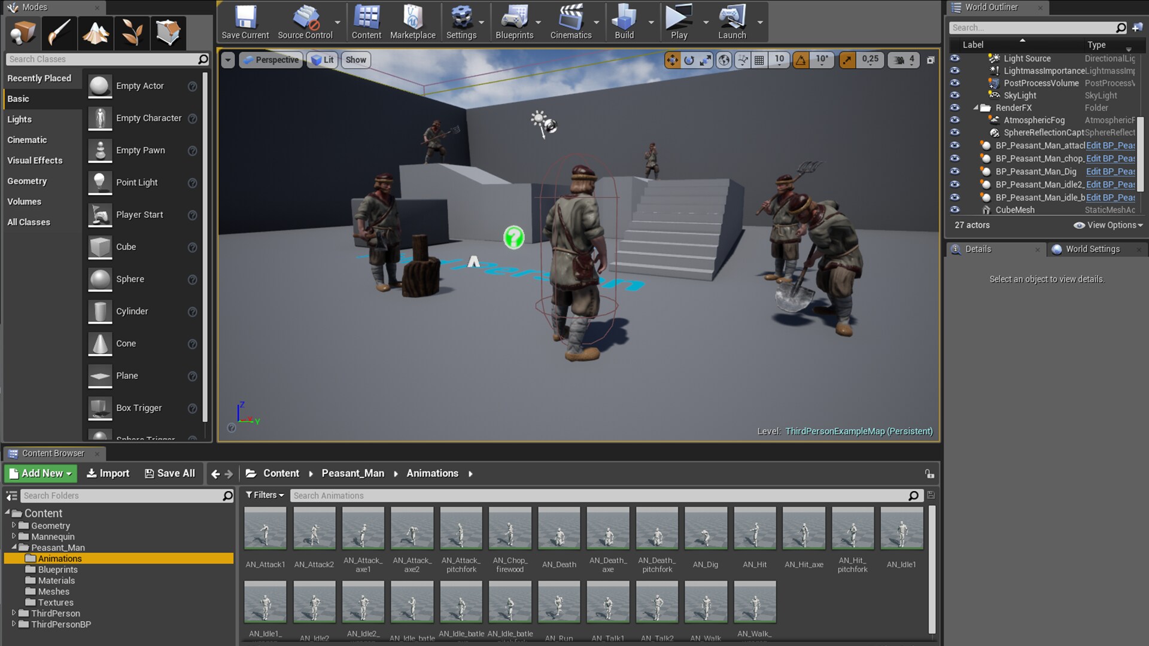Hide the AtmosphericFog actor
Viewport: 1149px width, 646px height.
pos(956,120)
